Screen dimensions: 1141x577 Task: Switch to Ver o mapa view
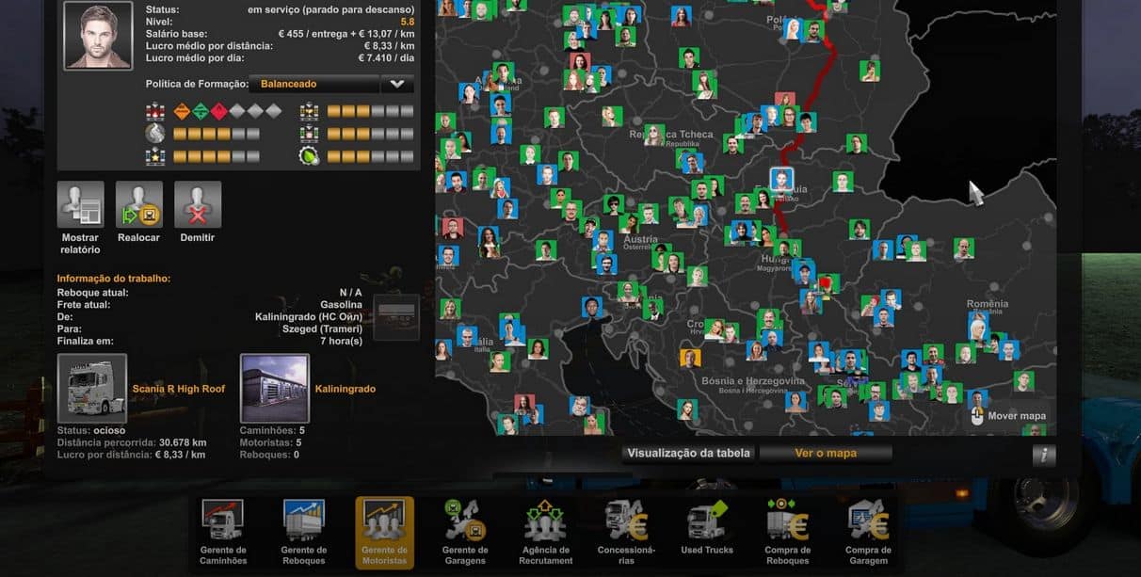(x=826, y=453)
